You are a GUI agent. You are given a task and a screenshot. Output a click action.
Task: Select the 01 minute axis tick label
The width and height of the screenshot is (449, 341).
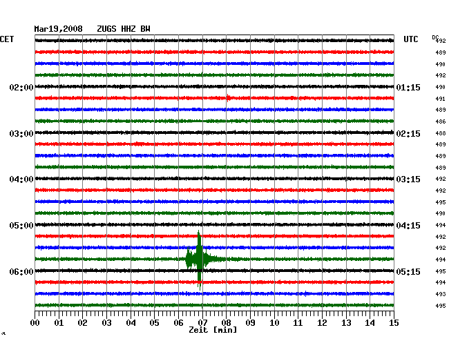[x=59, y=323]
